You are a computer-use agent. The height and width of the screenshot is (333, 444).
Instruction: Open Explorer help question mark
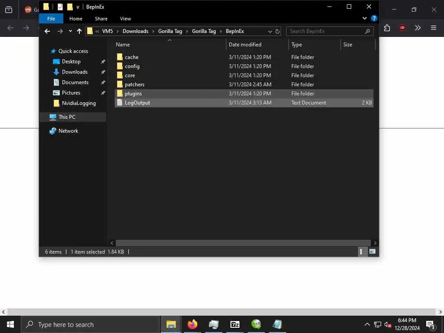[374, 18]
